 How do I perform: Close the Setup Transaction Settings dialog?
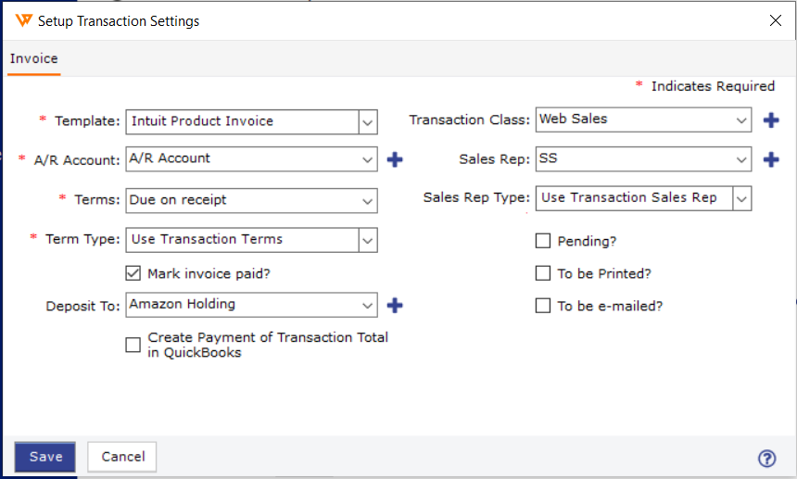776,20
